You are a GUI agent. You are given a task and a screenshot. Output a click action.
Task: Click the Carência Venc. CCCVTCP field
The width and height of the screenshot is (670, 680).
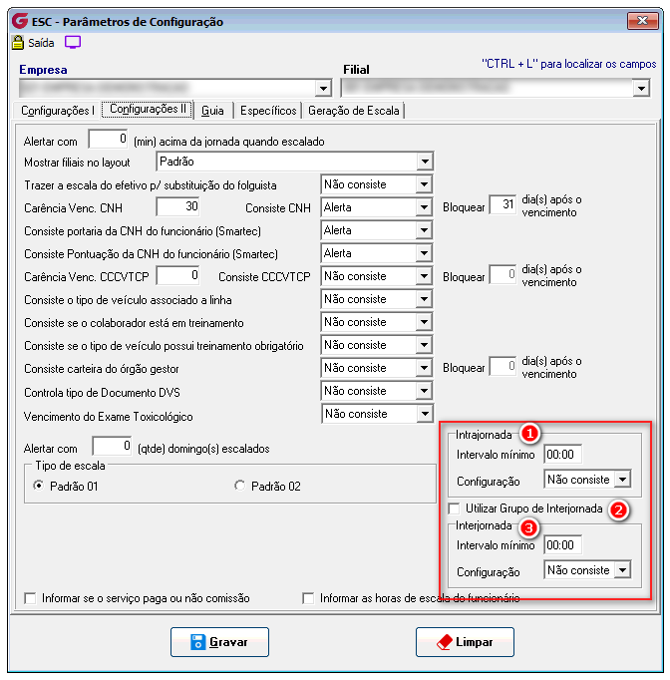click(177, 276)
